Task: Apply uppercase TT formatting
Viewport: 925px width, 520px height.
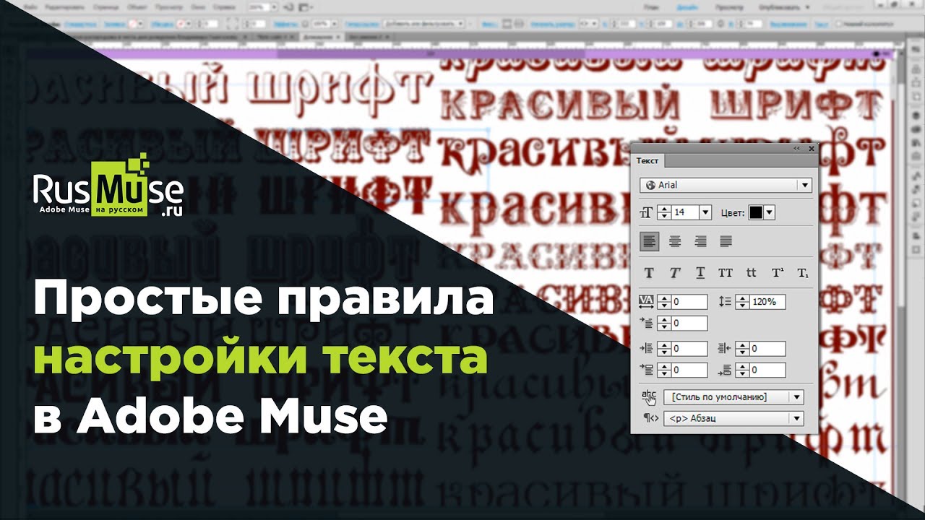Action: click(726, 273)
